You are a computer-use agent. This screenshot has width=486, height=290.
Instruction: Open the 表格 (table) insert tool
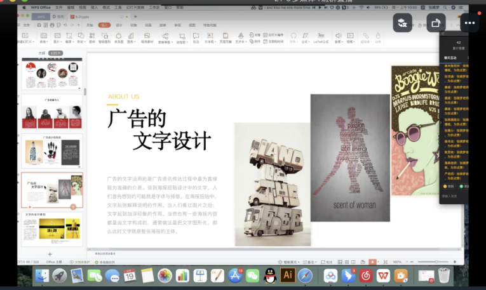point(44,38)
